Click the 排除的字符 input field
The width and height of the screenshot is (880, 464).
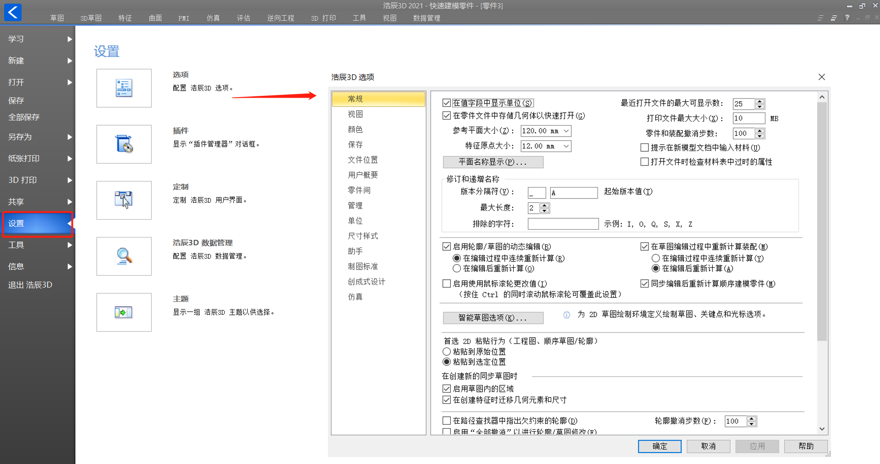tap(563, 224)
